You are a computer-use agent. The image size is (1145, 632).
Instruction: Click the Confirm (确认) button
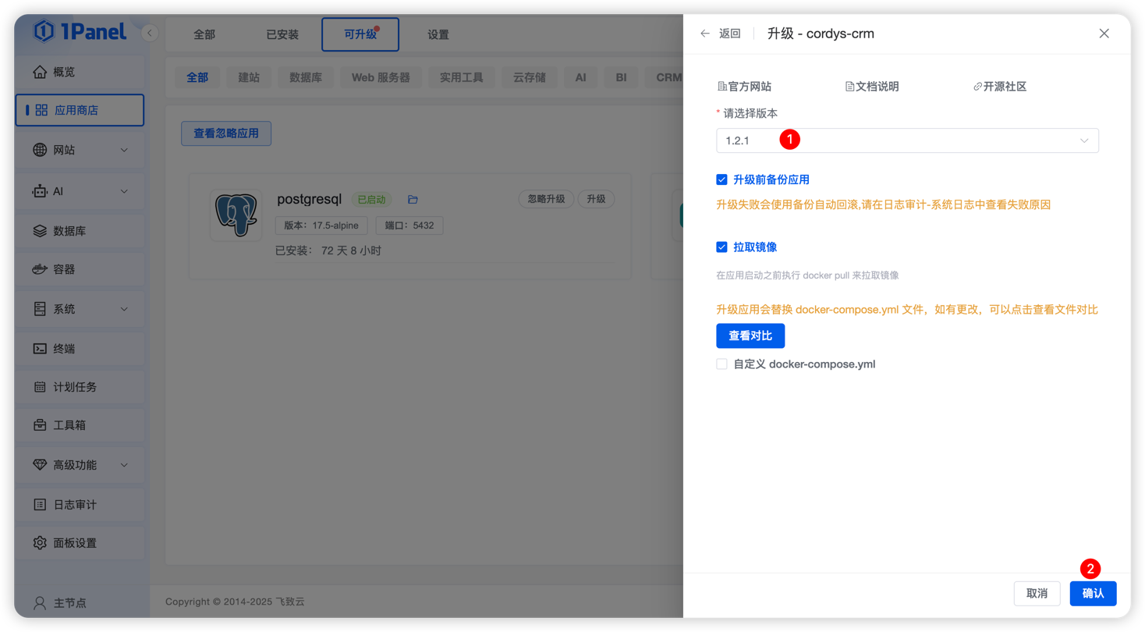(x=1093, y=594)
